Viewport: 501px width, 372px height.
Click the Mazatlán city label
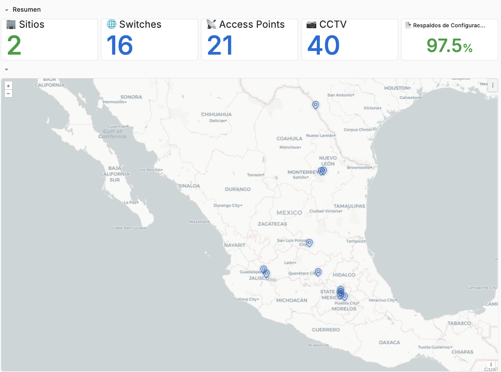coord(198,222)
